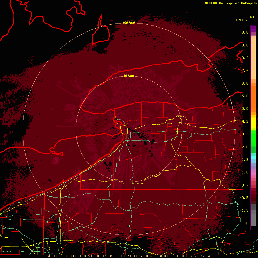Click the 8.2 scale value
Image resolution: width=258 pixels, height=258 pixels.
pyautogui.click(x=245, y=58)
